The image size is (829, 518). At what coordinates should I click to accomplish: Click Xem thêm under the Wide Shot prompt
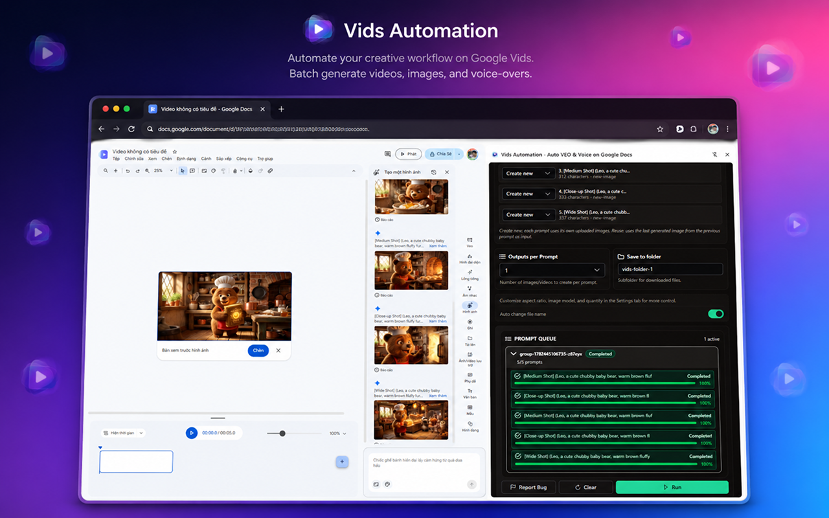[438, 396]
